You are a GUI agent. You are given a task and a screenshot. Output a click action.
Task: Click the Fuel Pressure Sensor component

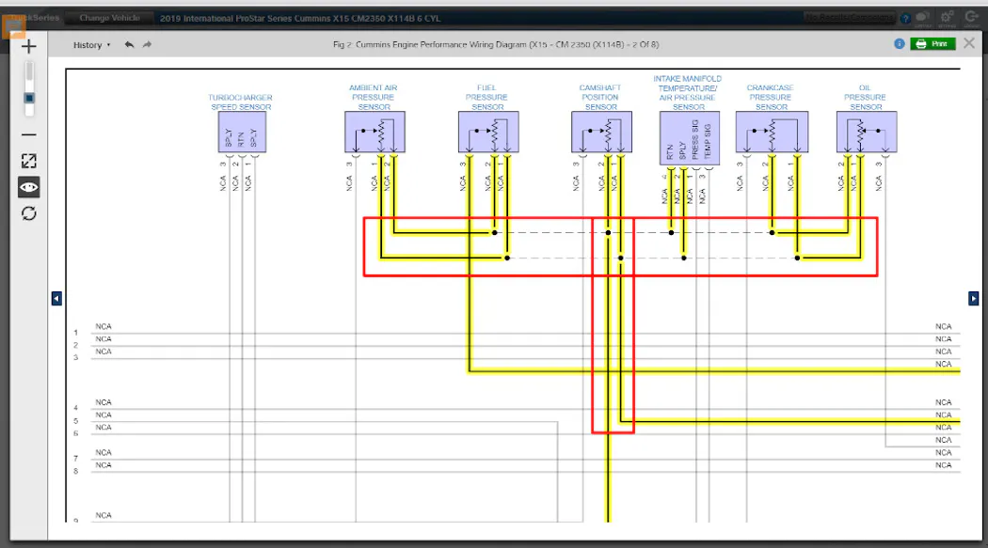488,133
